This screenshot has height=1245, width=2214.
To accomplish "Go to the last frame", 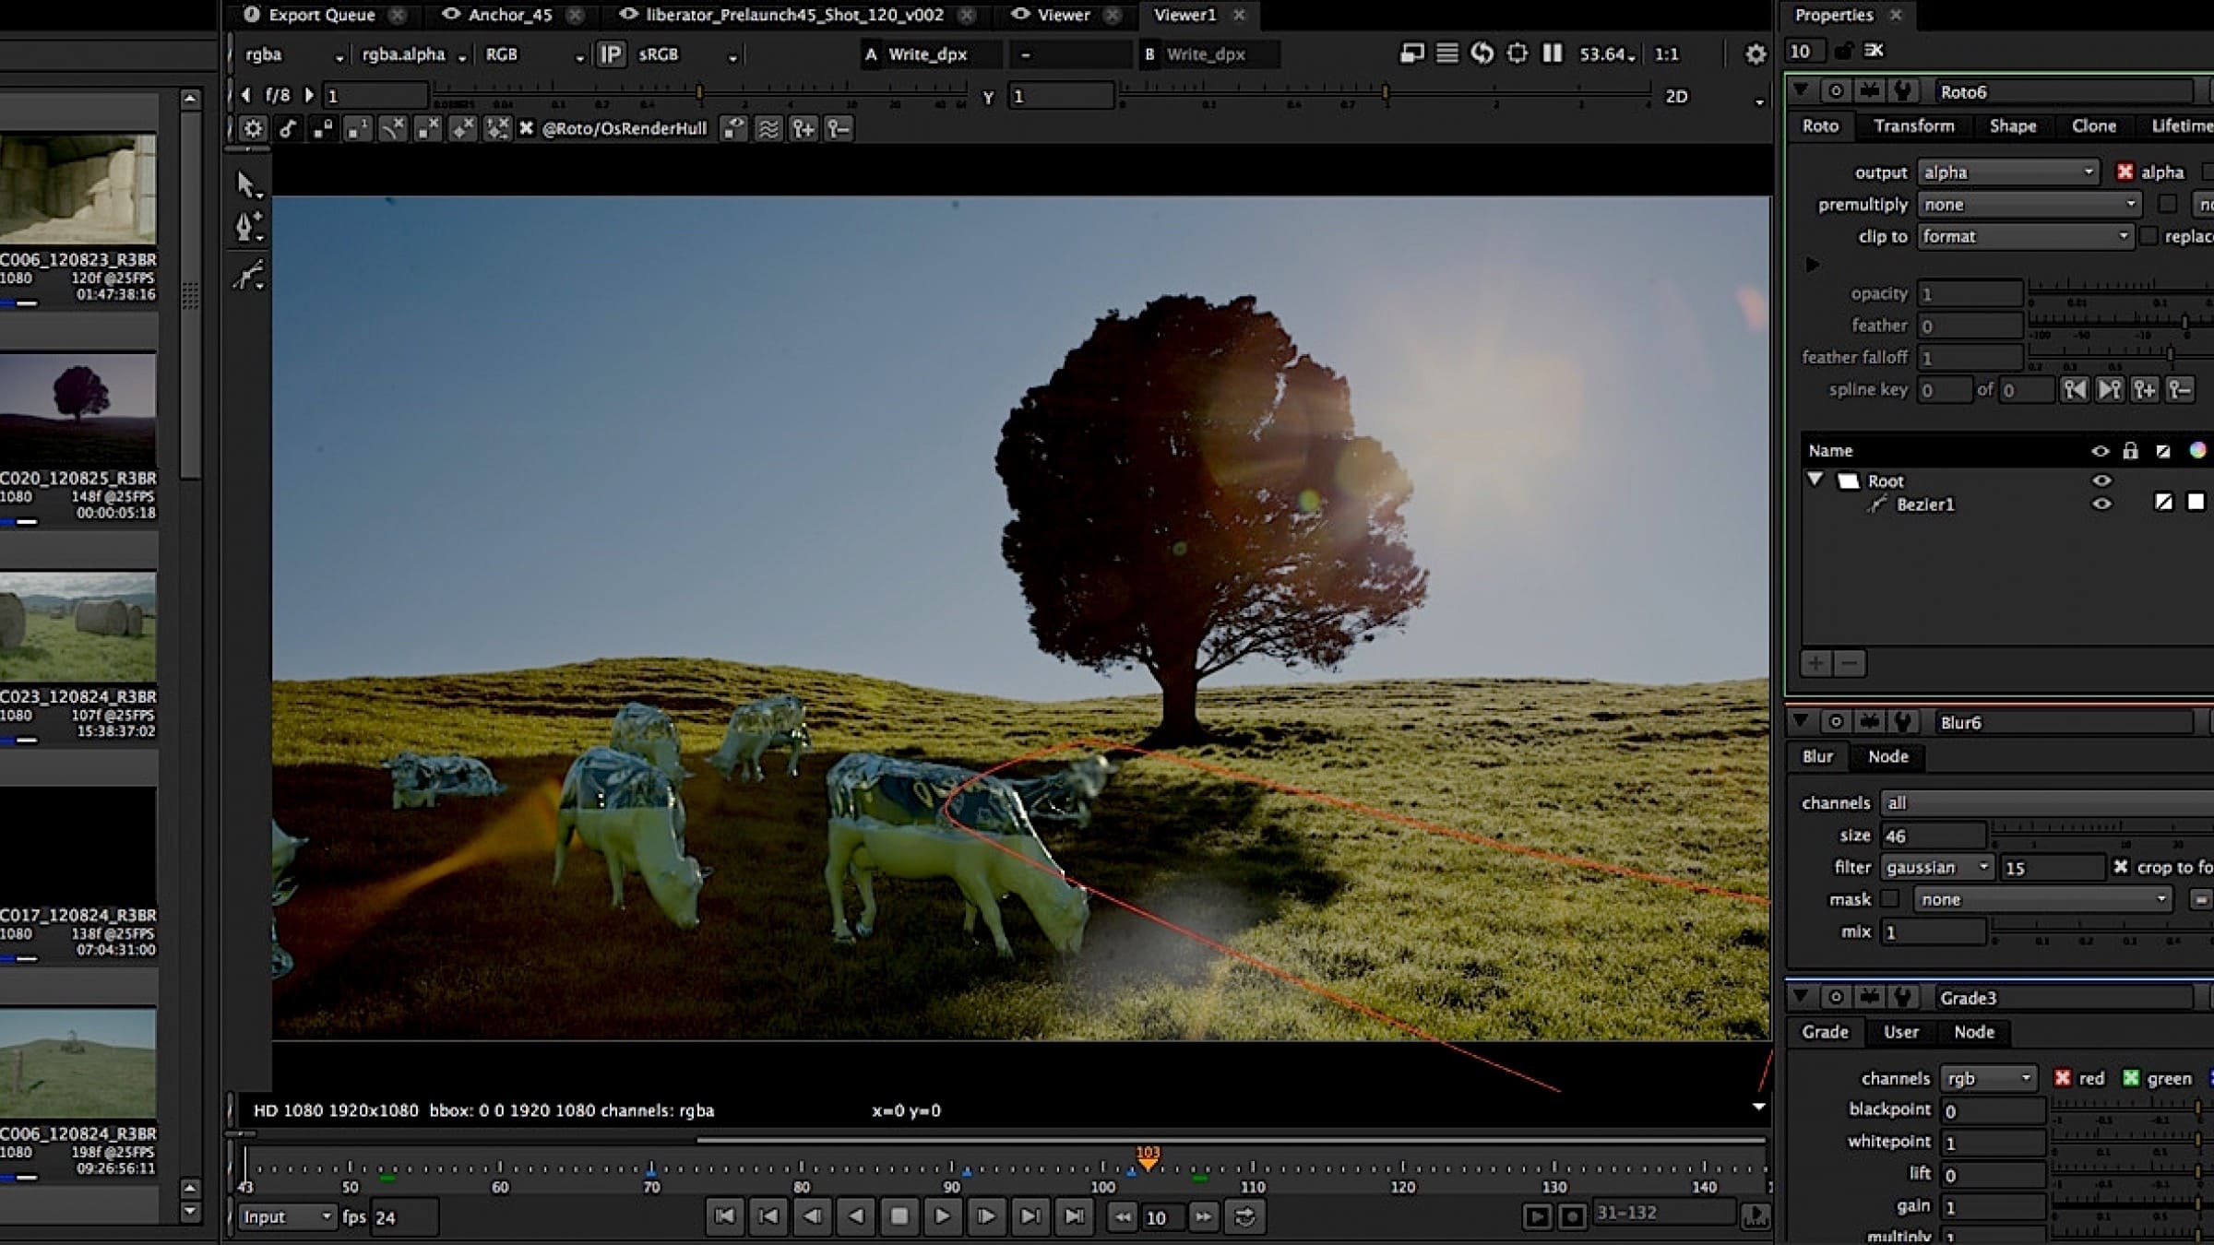I will pyautogui.click(x=1074, y=1216).
